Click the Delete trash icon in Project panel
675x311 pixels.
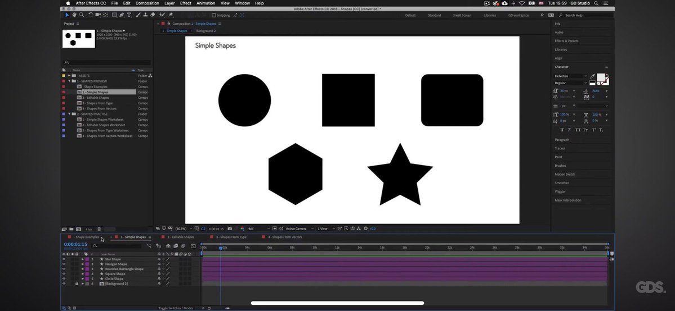pos(99,229)
